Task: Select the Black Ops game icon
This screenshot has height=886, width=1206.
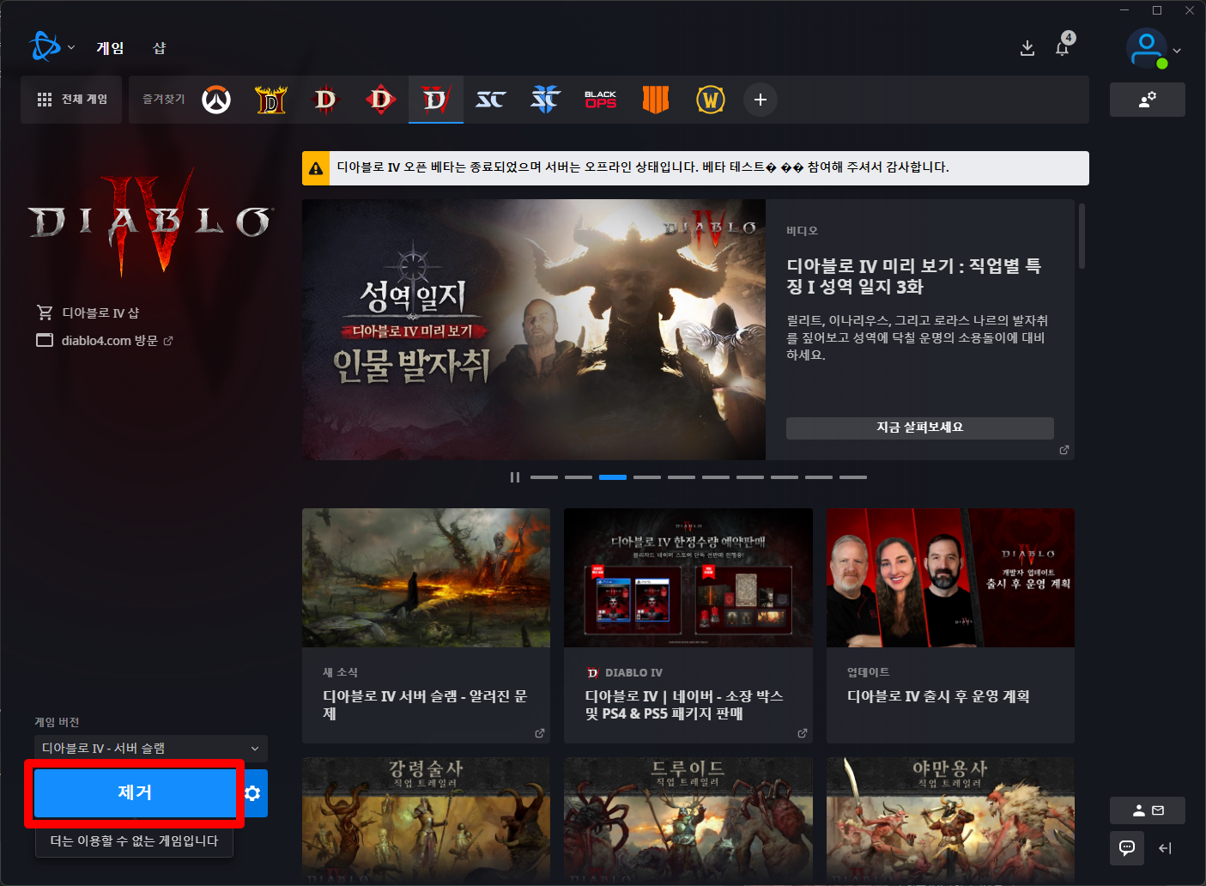Action: pos(601,100)
